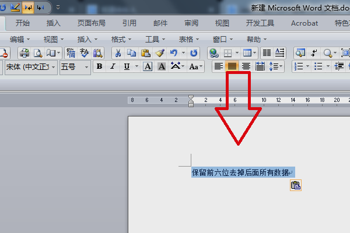Click the Redo icon beside Undo

point(194,53)
